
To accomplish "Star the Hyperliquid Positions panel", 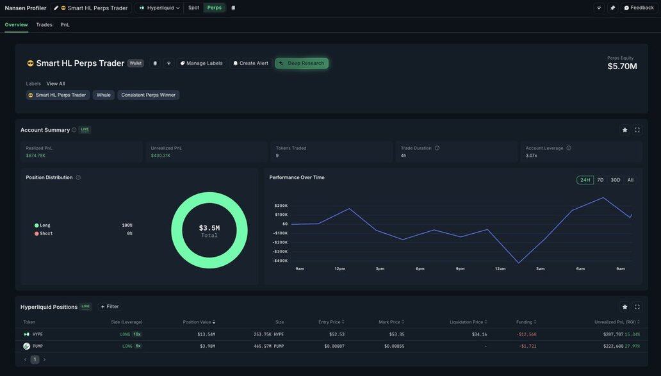I will coord(624,307).
